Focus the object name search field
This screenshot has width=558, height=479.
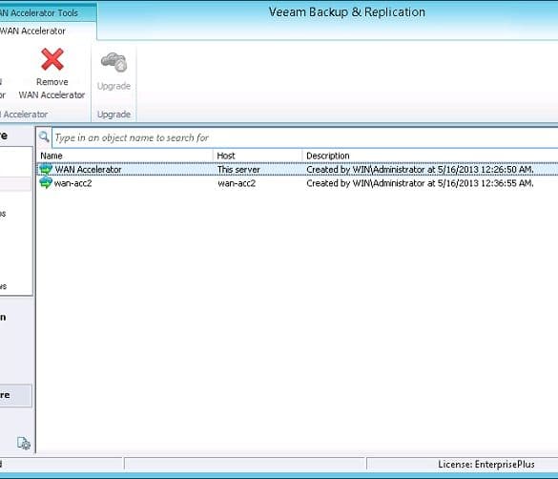point(305,137)
